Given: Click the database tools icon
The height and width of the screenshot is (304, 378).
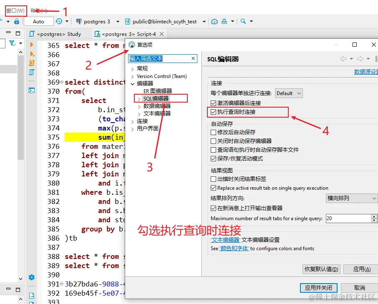Looking at the screenshot, I should (224, 21).
